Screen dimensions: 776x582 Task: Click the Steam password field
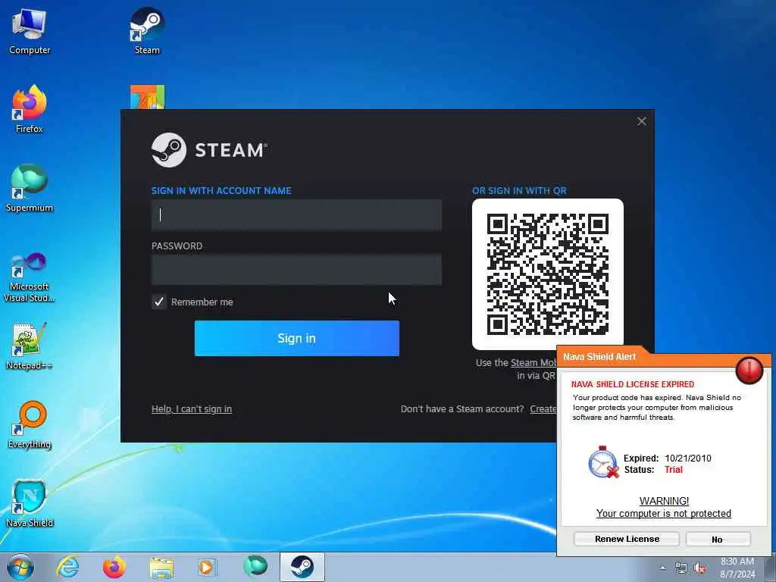pyautogui.click(x=296, y=270)
